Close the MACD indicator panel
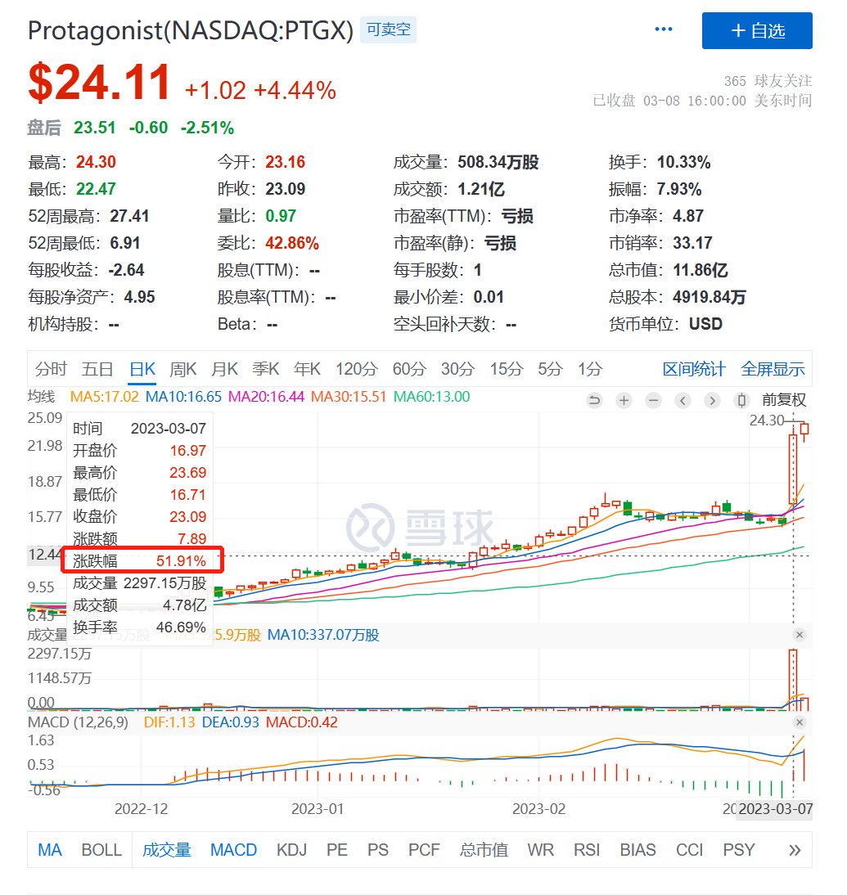 click(x=800, y=722)
